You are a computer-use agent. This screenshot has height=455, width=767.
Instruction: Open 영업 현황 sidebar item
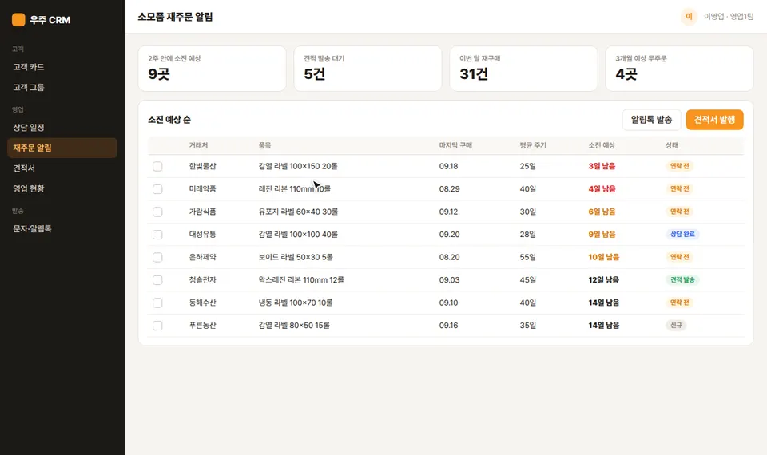pos(62,188)
